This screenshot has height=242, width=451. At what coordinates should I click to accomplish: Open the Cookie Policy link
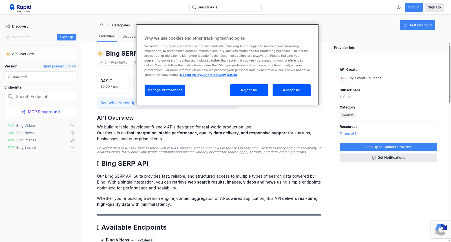click(x=191, y=75)
